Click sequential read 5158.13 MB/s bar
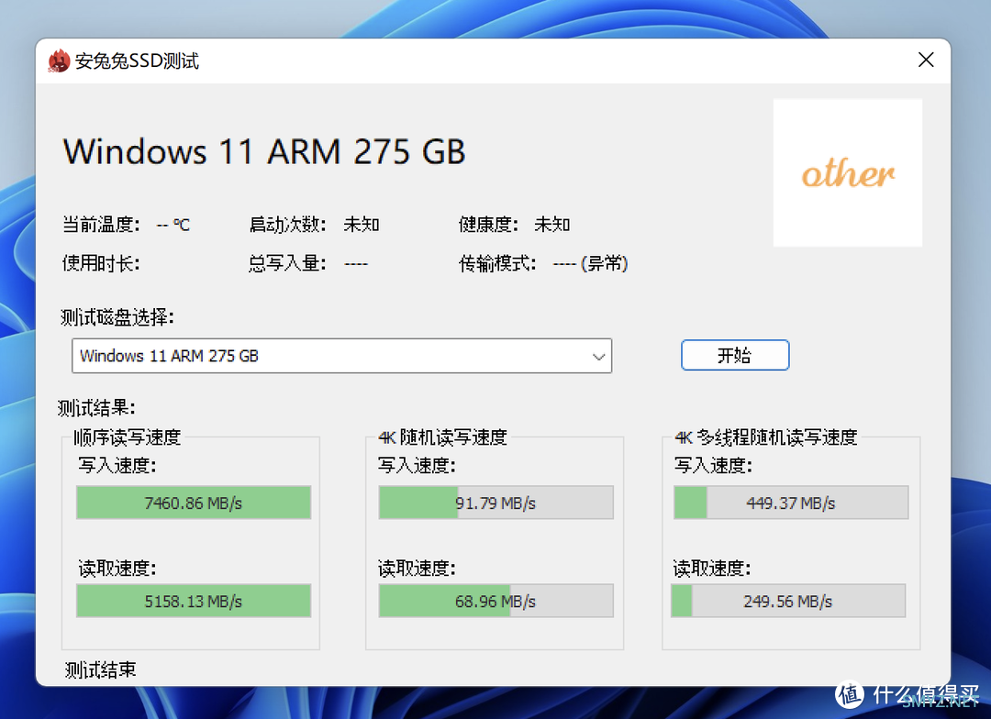The image size is (991, 719). 194,601
